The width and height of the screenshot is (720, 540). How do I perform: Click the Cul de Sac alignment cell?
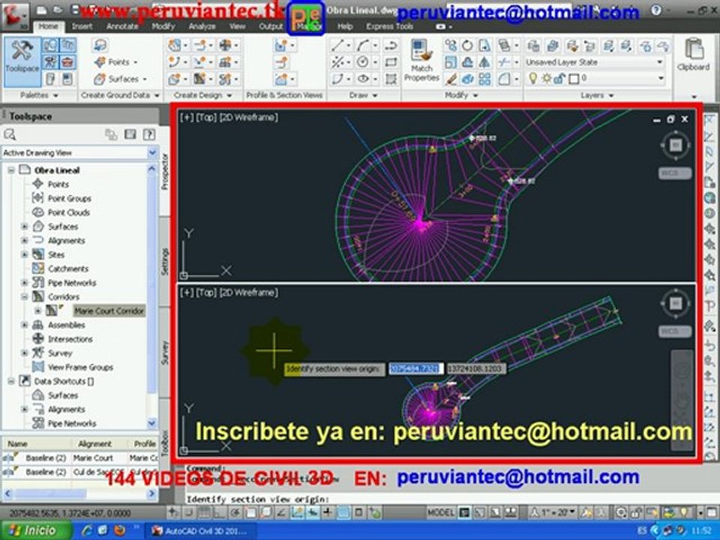pos(99,472)
